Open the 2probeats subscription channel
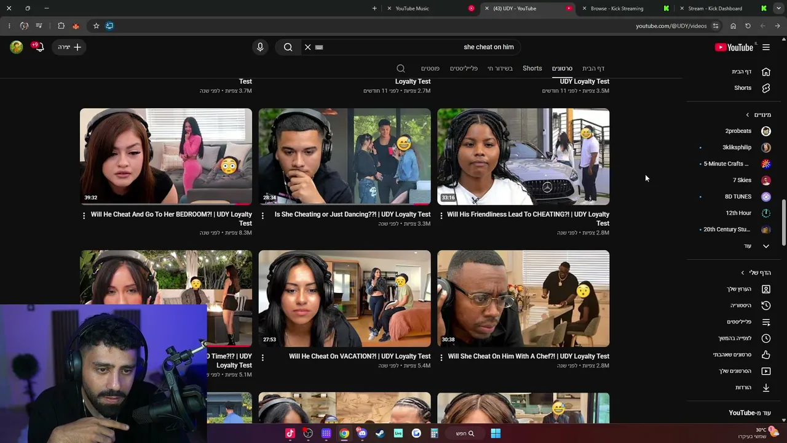Screen dimensions: 787x443 click(748, 131)
